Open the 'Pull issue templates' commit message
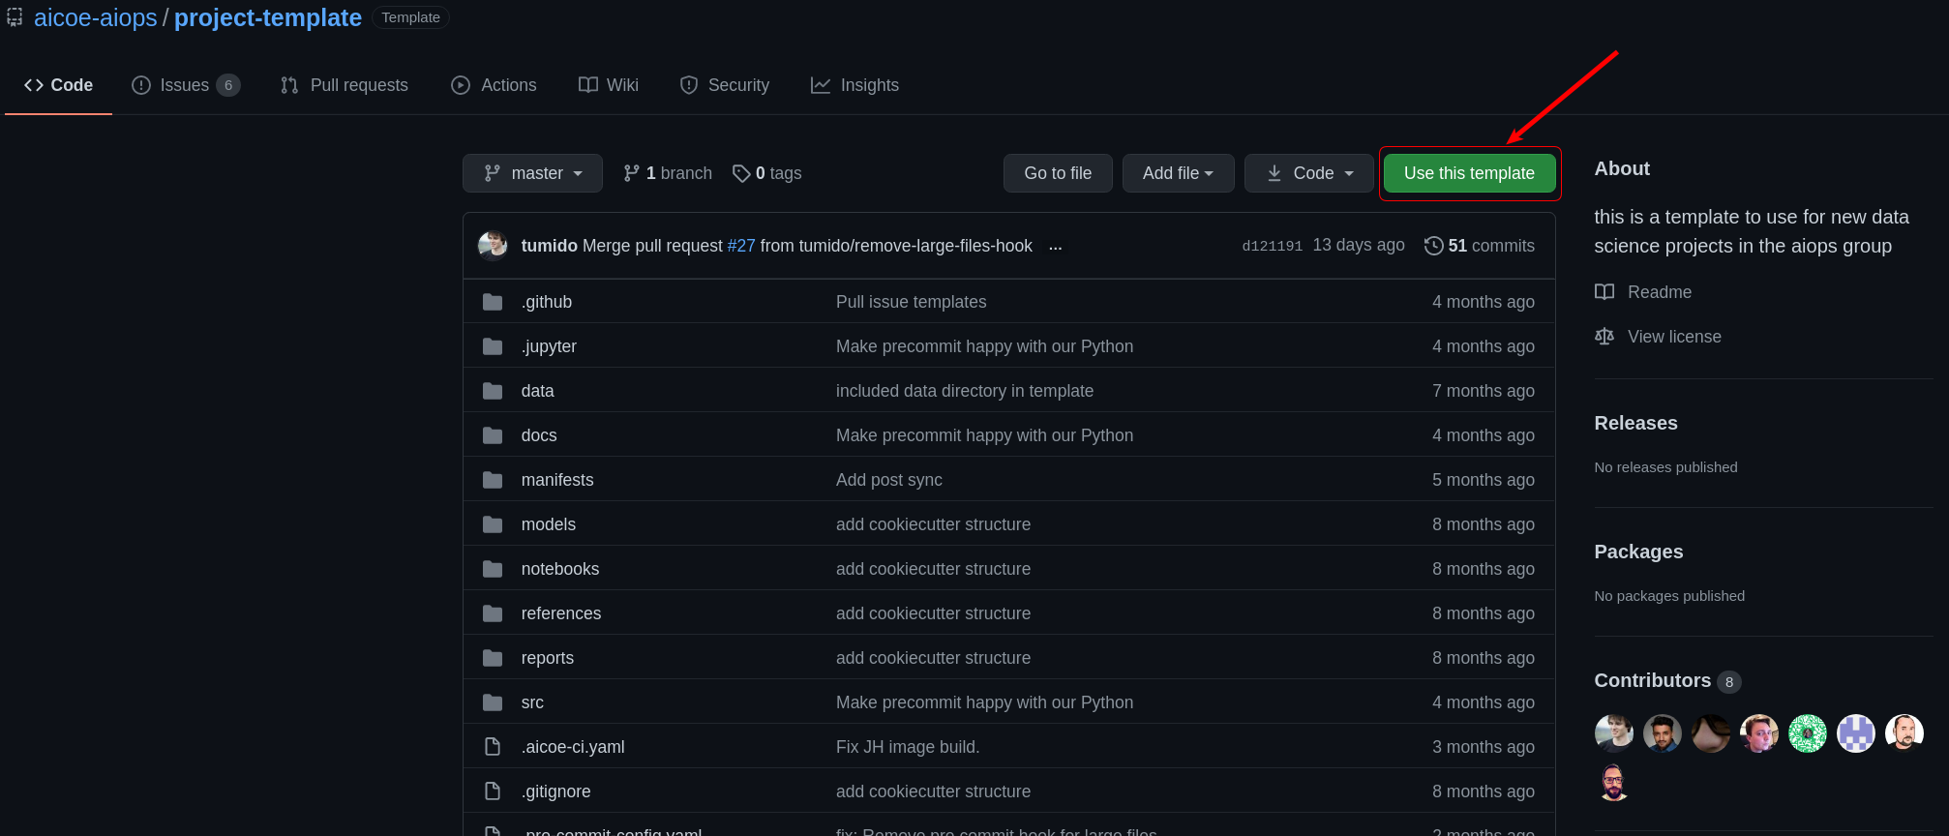 pos(912,302)
